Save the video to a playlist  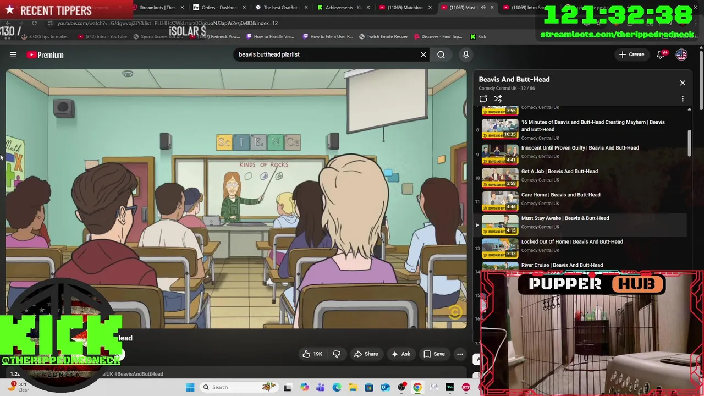click(x=433, y=354)
